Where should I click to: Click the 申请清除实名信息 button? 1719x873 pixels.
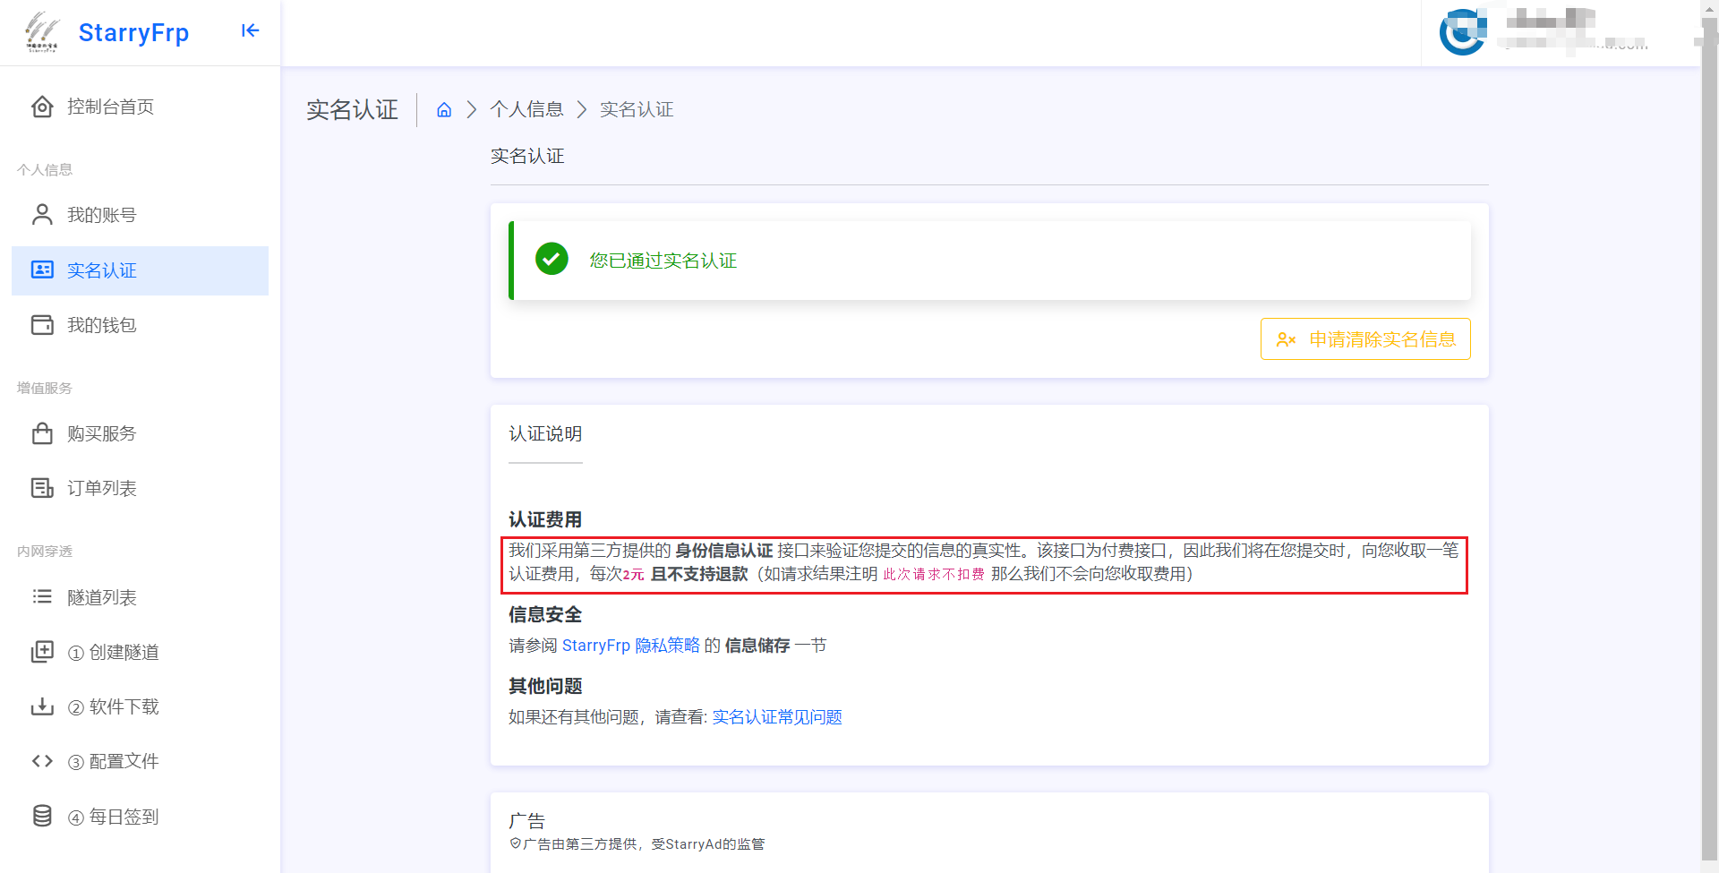coord(1365,339)
